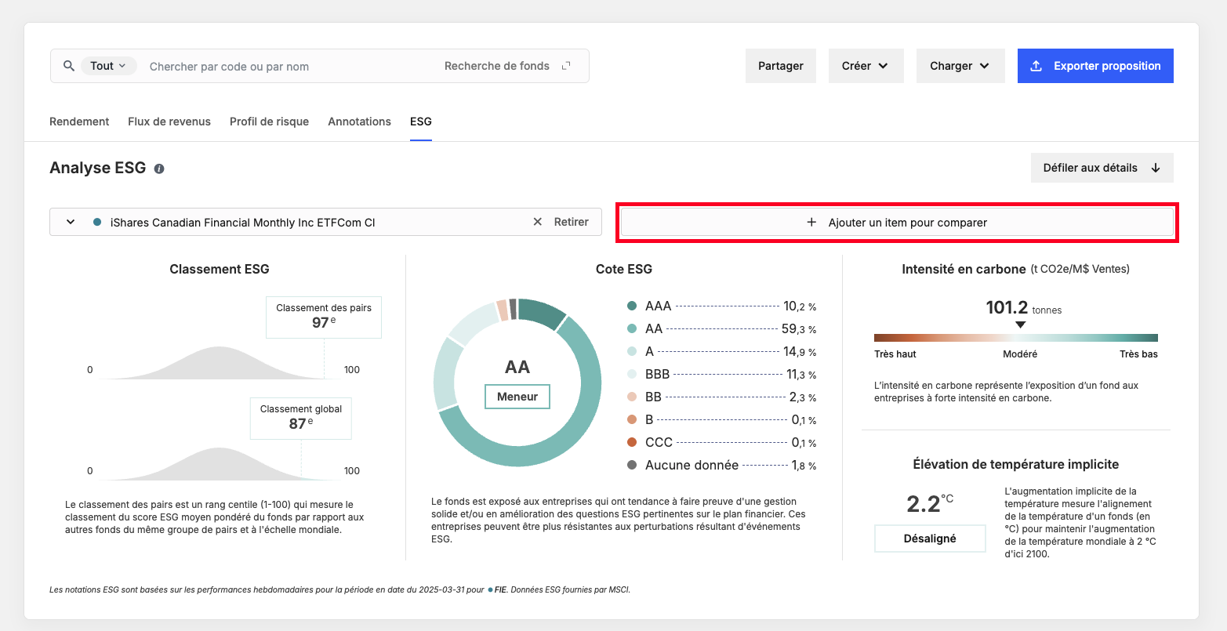Click the 14,9 % value

click(800, 352)
